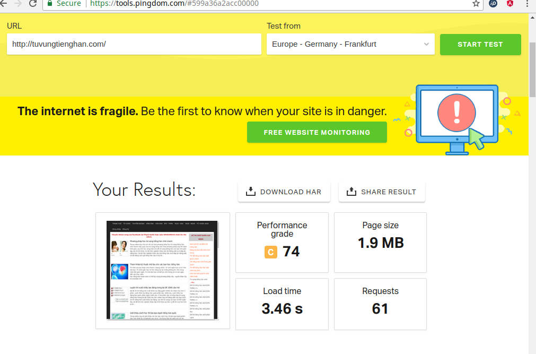Open the Test from location dropdown

pos(350,44)
